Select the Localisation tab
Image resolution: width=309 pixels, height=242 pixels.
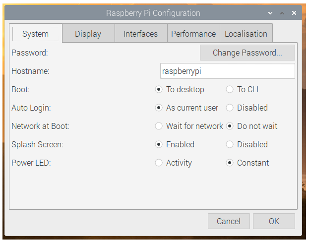(246, 34)
